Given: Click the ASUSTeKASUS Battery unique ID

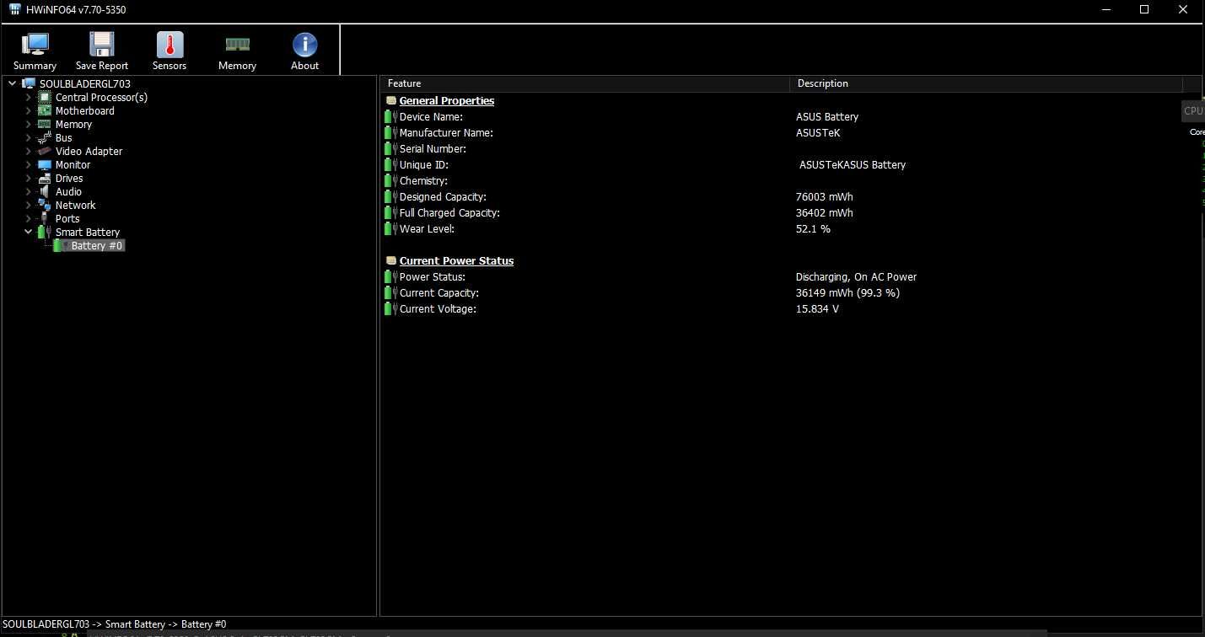Looking at the screenshot, I should click(x=853, y=164).
